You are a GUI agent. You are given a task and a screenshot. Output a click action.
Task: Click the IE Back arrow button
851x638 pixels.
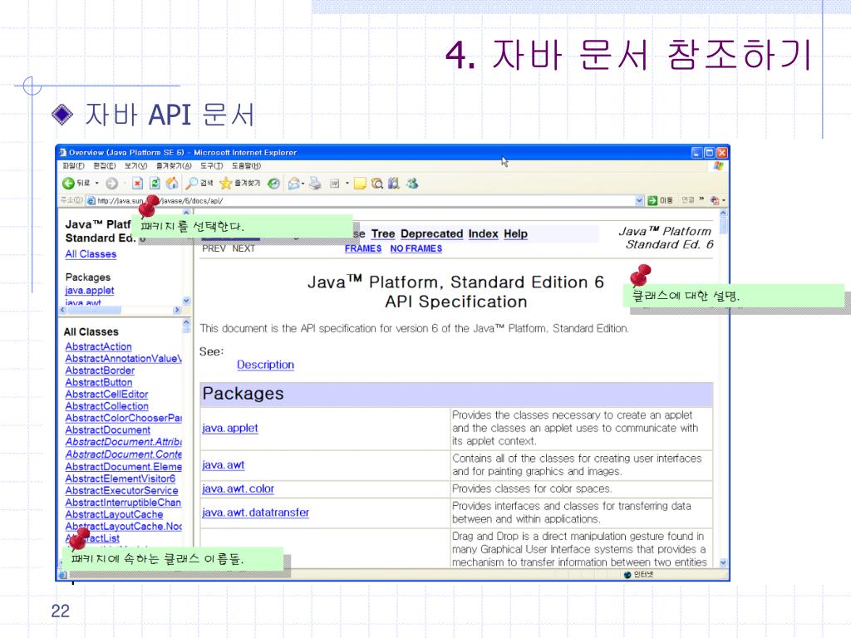[x=68, y=183]
